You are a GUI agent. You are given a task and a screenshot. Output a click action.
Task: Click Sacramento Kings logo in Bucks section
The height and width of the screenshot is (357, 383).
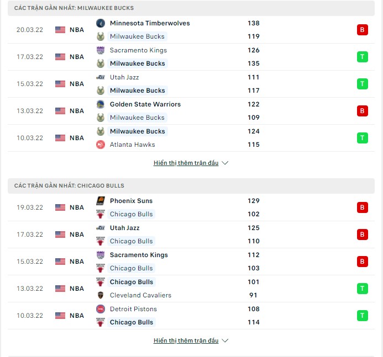(x=101, y=50)
